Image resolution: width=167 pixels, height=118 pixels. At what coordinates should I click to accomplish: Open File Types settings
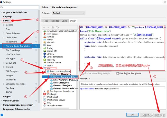(x=11, y=58)
